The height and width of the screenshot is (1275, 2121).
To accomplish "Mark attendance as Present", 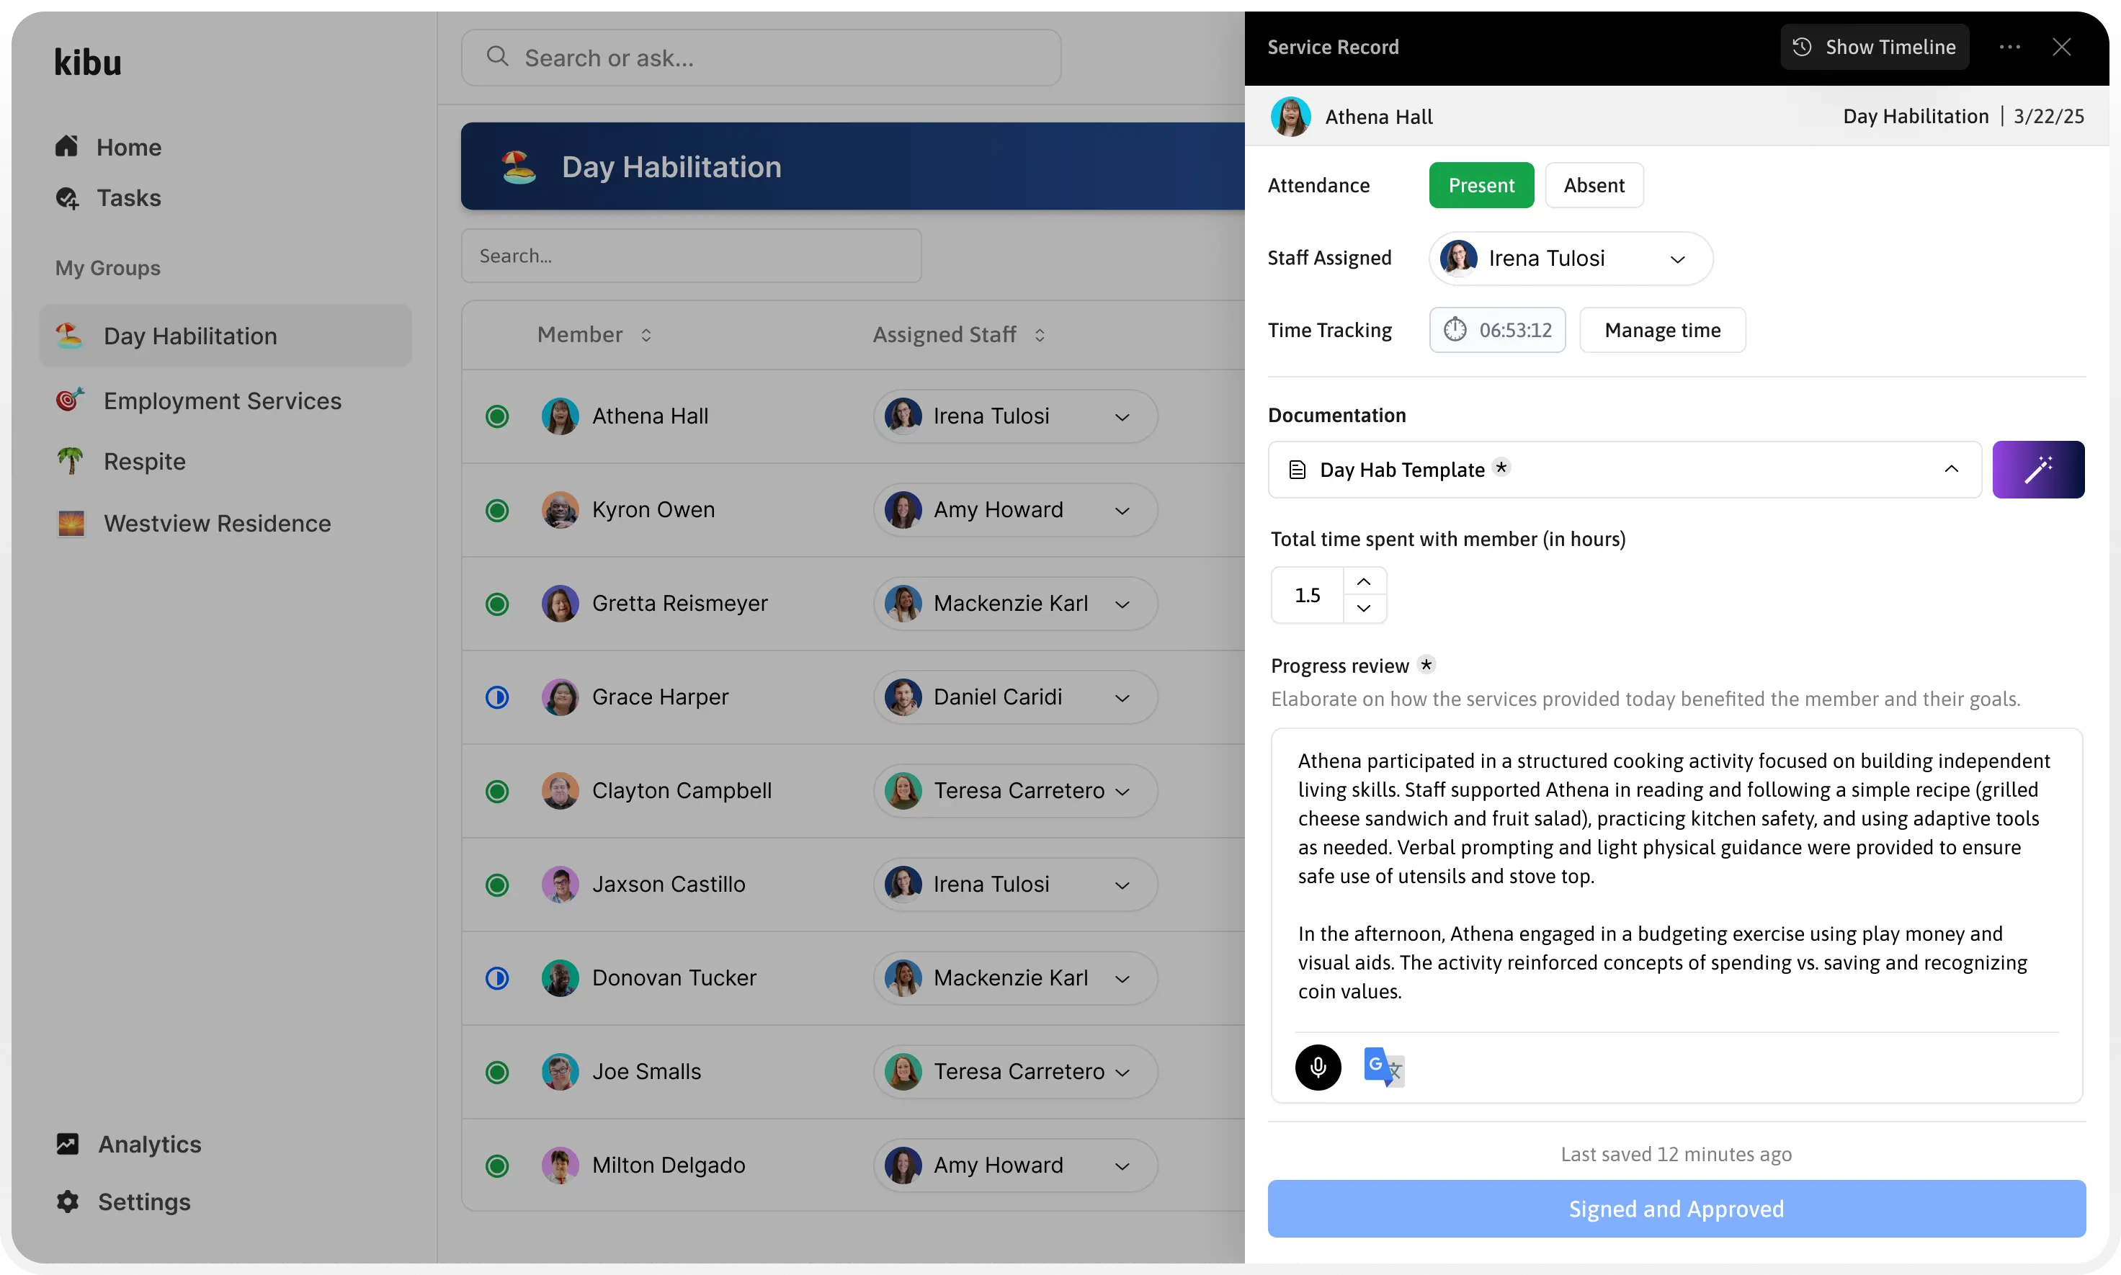I will click(1481, 186).
